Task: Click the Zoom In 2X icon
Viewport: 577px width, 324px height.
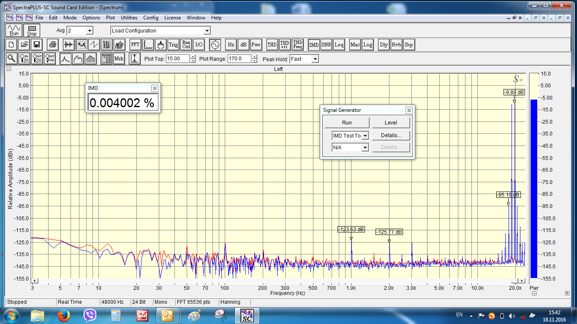Action: [x=24, y=59]
